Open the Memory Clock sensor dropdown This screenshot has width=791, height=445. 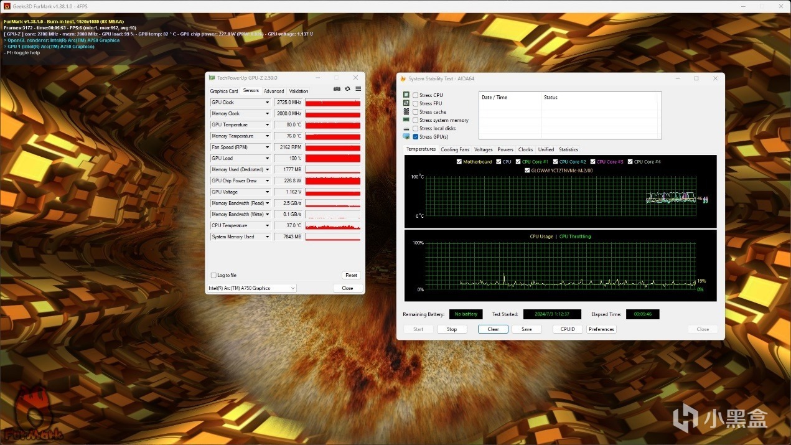(268, 114)
